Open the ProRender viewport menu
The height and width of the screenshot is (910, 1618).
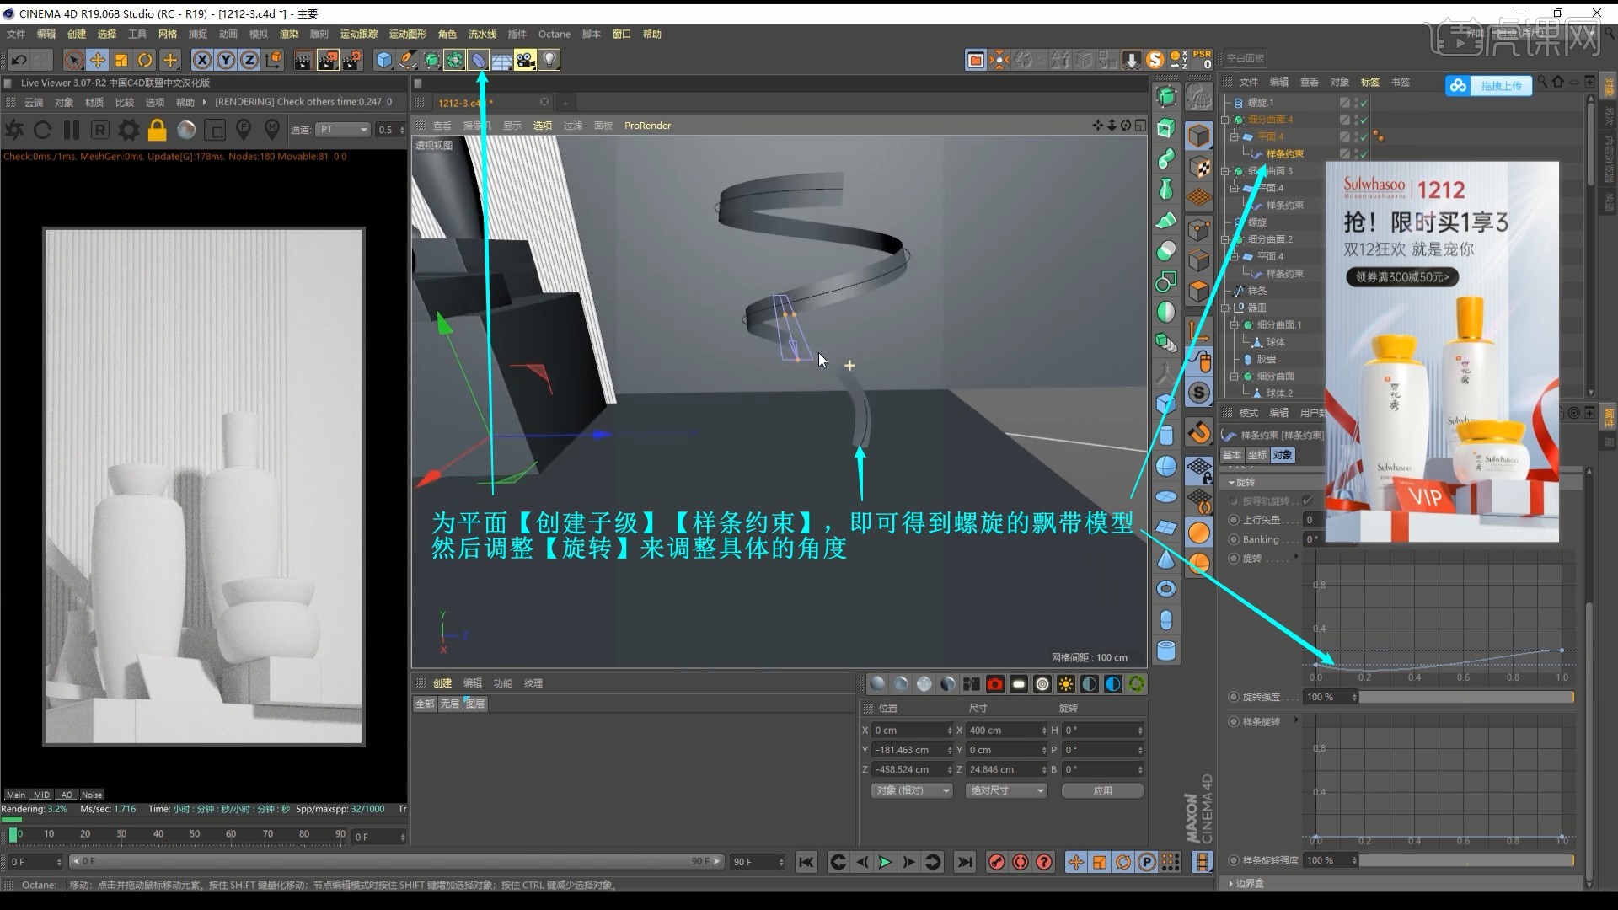pyautogui.click(x=647, y=126)
